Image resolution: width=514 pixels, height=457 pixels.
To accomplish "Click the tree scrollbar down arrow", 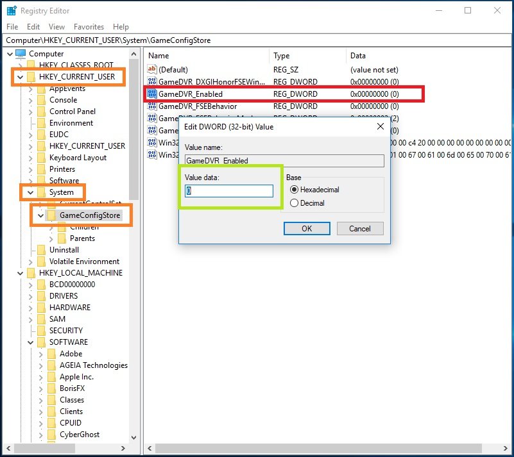I will 133,438.
